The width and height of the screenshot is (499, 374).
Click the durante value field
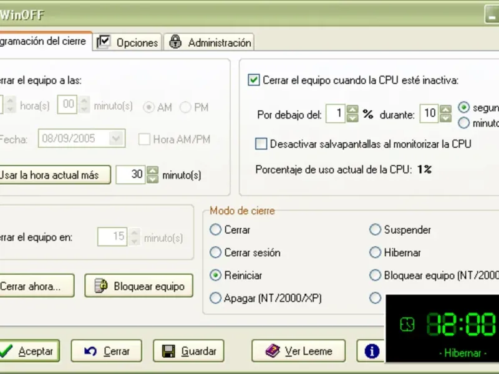(x=430, y=113)
